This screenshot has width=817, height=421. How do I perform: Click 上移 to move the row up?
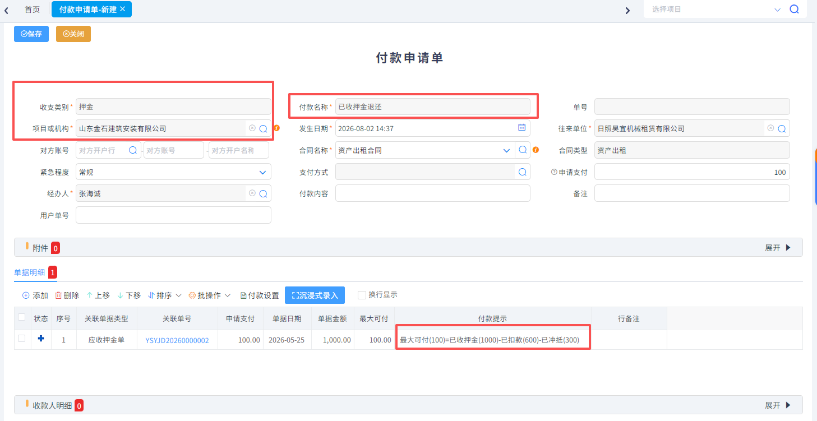coord(98,295)
